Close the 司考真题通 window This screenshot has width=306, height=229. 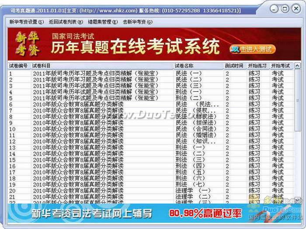click(x=296, y=9)
